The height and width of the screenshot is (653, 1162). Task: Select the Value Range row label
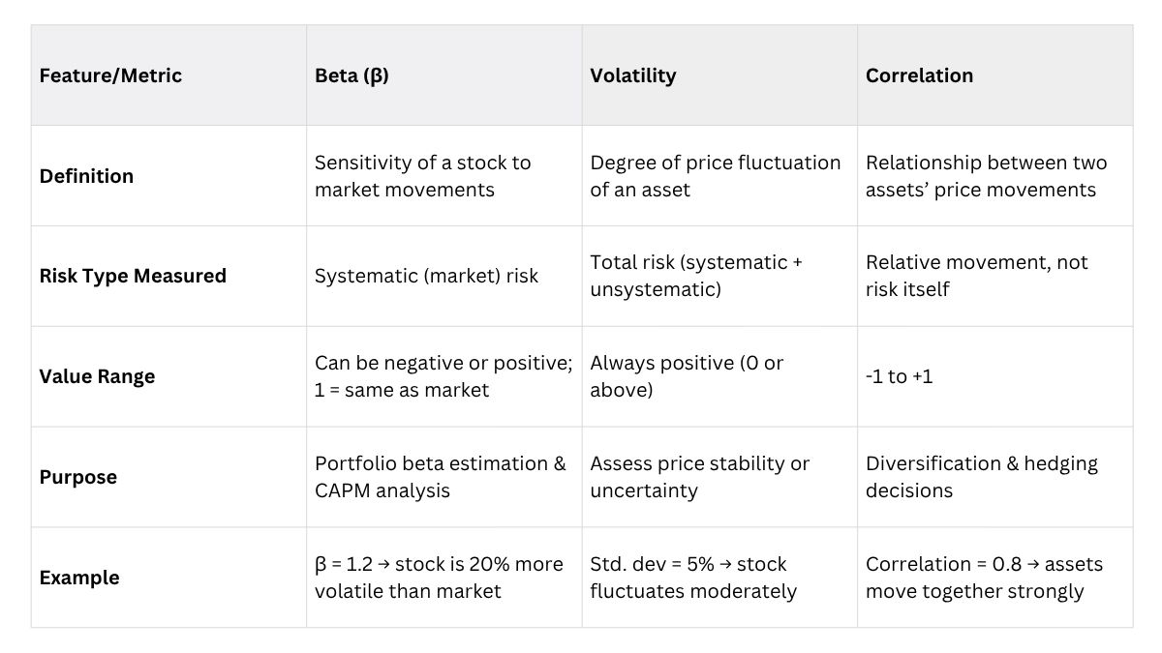tap(97, 376)
